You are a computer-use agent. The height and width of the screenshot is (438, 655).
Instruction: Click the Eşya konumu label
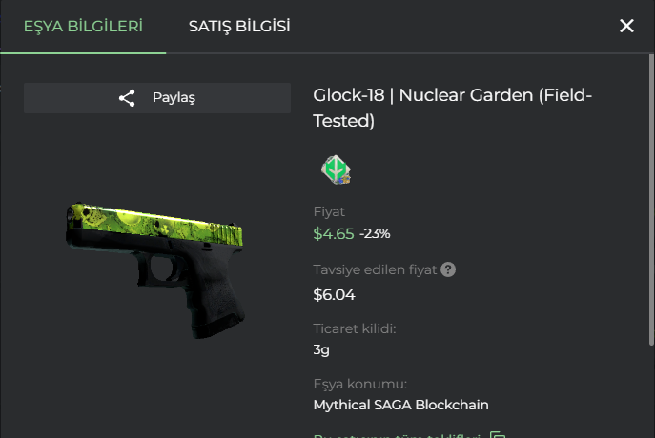[359, 384]
